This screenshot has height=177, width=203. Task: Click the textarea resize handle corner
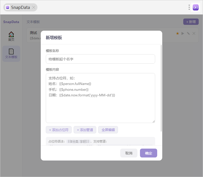tap(154, 121)
